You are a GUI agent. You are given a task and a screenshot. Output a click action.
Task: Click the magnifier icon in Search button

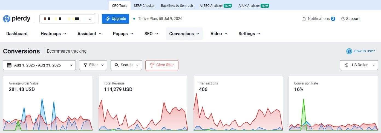point(117,65)
